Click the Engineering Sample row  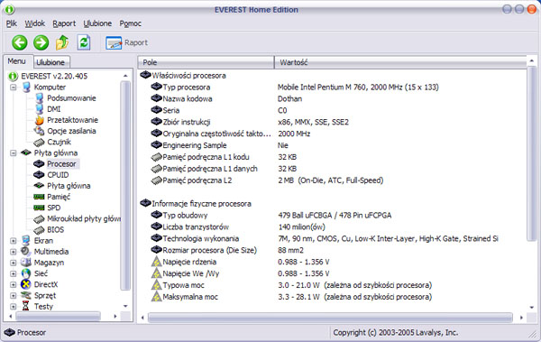[x=219, y=145]
